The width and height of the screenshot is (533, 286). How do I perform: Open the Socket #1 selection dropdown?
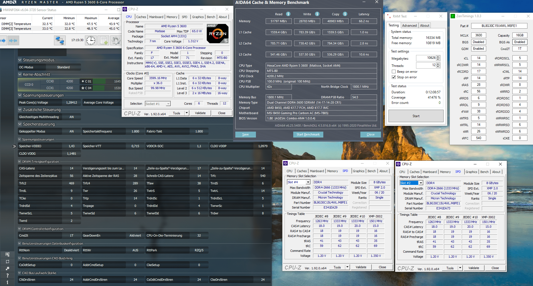point(168,104)
